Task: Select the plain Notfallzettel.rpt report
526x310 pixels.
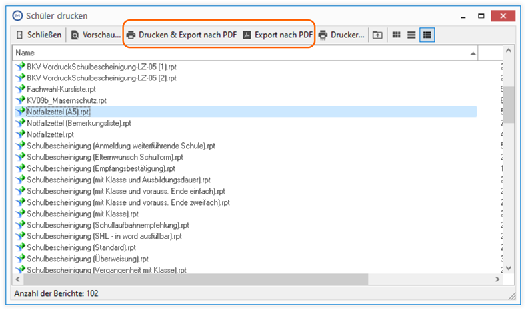Action: (x=50, y=134)
